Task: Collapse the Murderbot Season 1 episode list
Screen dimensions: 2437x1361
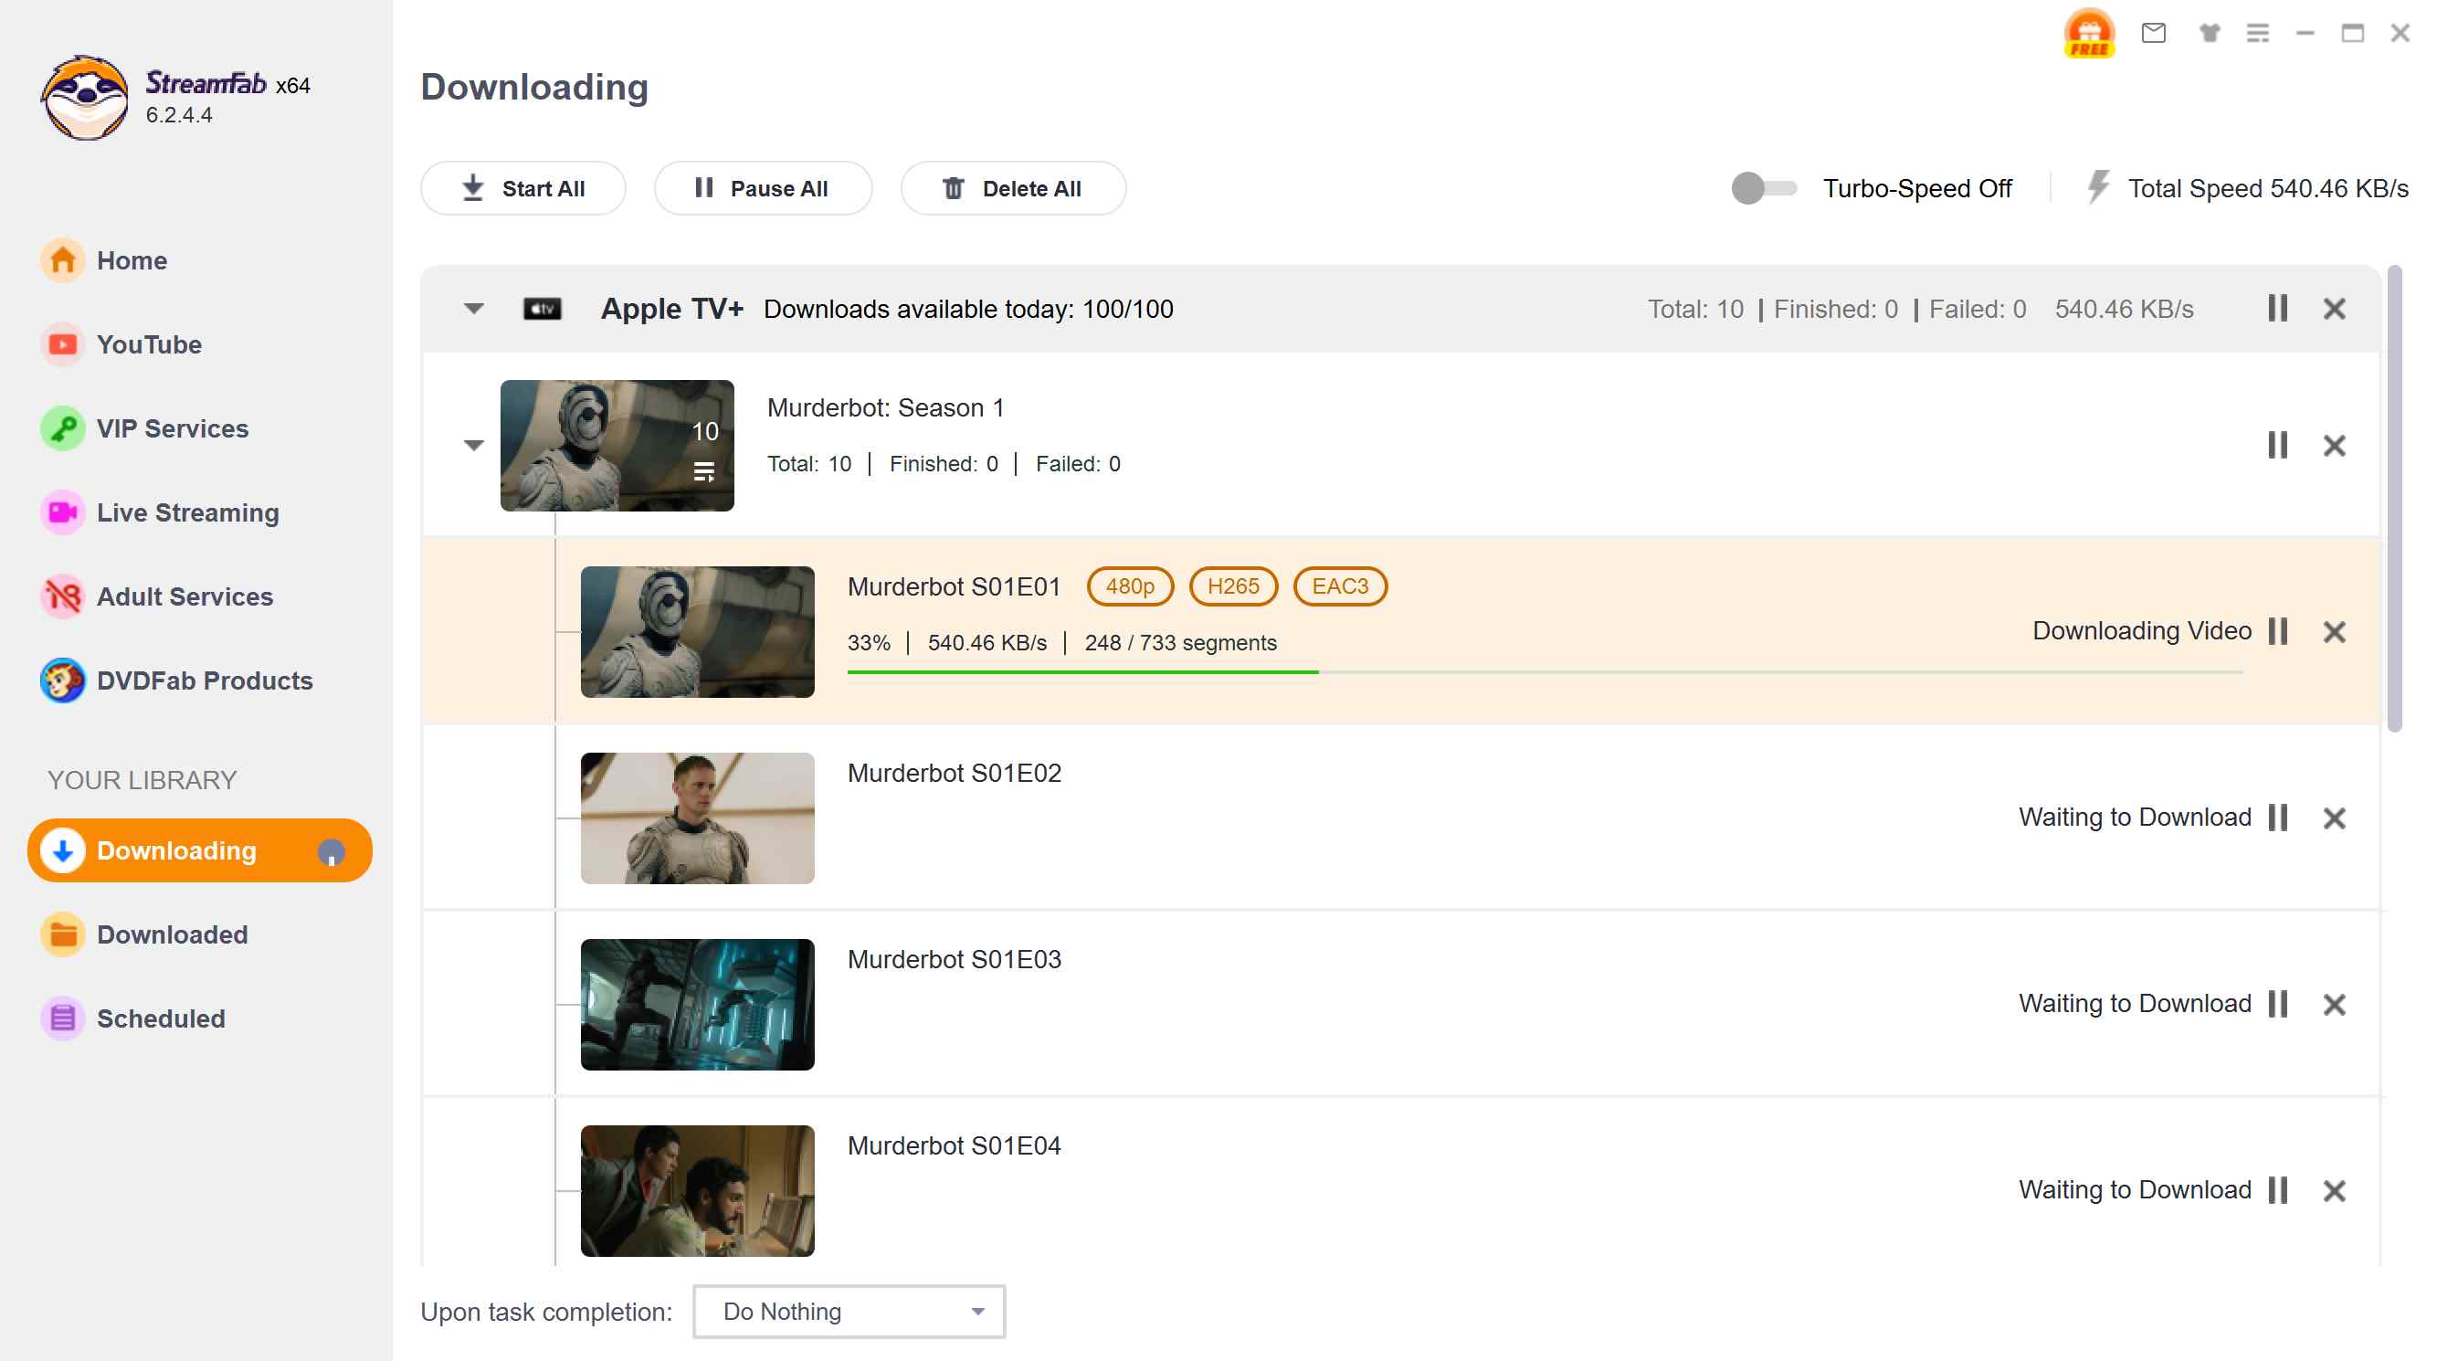Action: click(x=474, y=446)
